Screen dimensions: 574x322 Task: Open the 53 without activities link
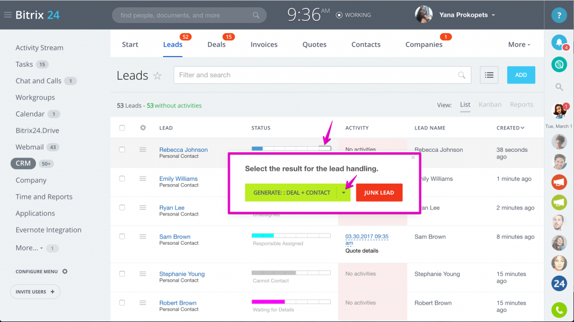(x=174, y=105)
